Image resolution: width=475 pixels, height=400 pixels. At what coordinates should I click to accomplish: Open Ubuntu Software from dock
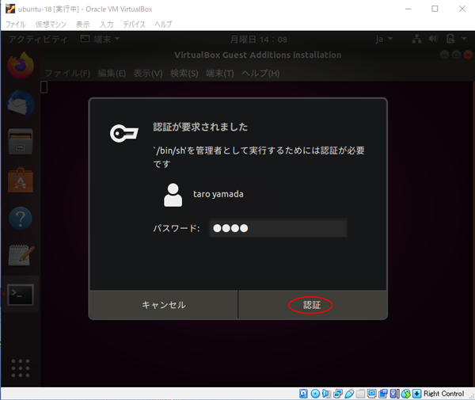21,180
